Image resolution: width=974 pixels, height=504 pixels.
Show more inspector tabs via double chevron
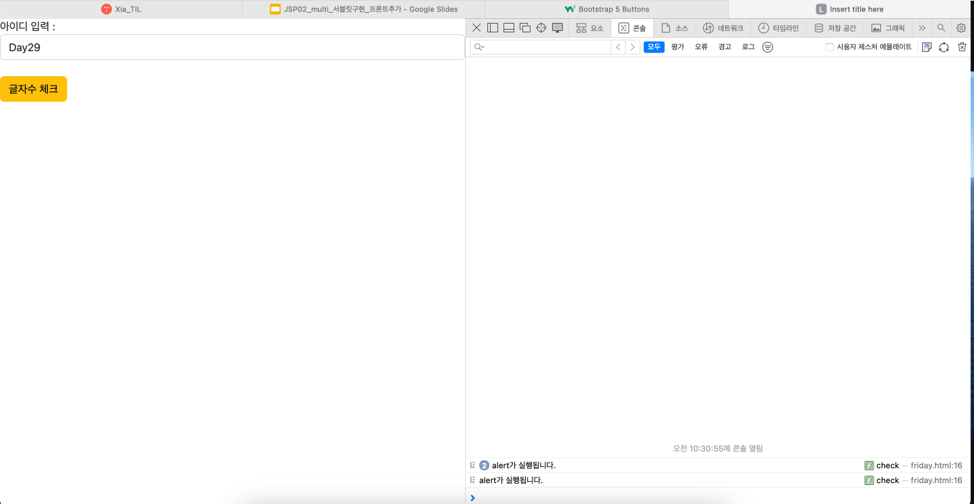tap(922, 28)
